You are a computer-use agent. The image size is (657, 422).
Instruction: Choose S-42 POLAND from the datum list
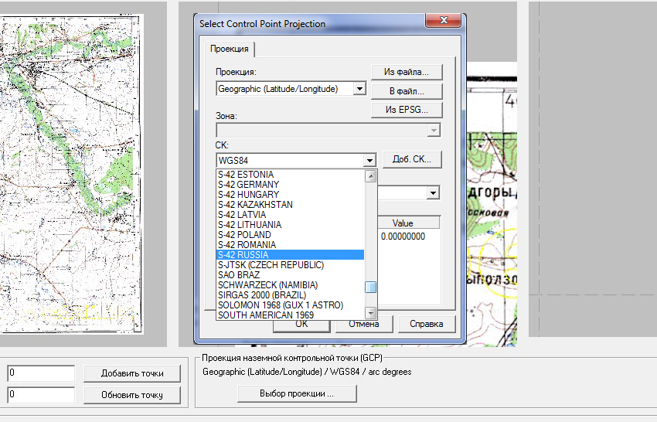pyautogui.click(x=290, y=234)
